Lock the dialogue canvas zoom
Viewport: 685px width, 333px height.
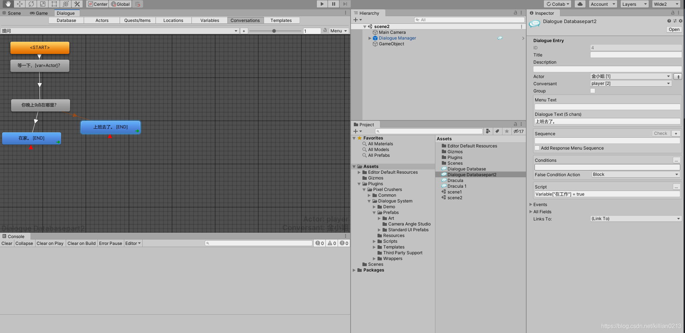pos(325,30)
